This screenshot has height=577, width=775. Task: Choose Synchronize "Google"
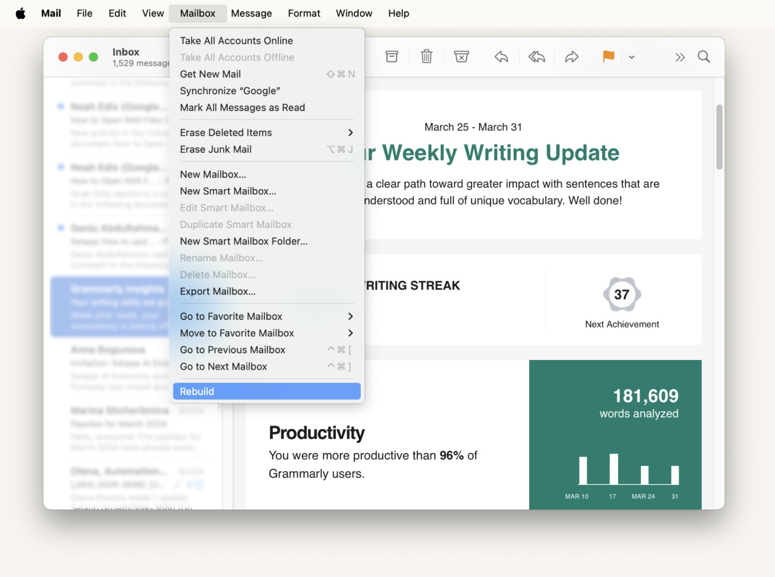pyautogui.click(x=267, y=91)
